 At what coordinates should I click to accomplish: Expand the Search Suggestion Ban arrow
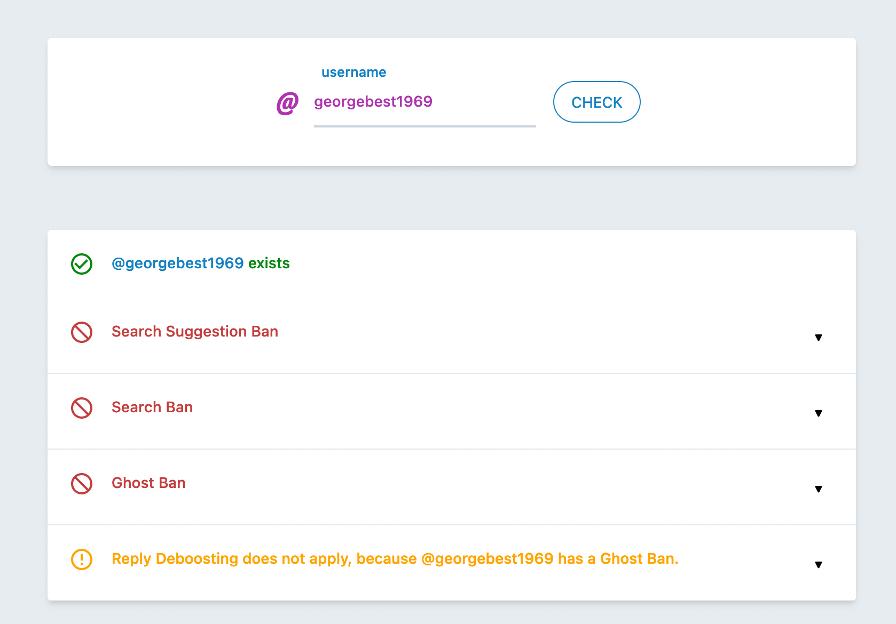tap(818, 338)
